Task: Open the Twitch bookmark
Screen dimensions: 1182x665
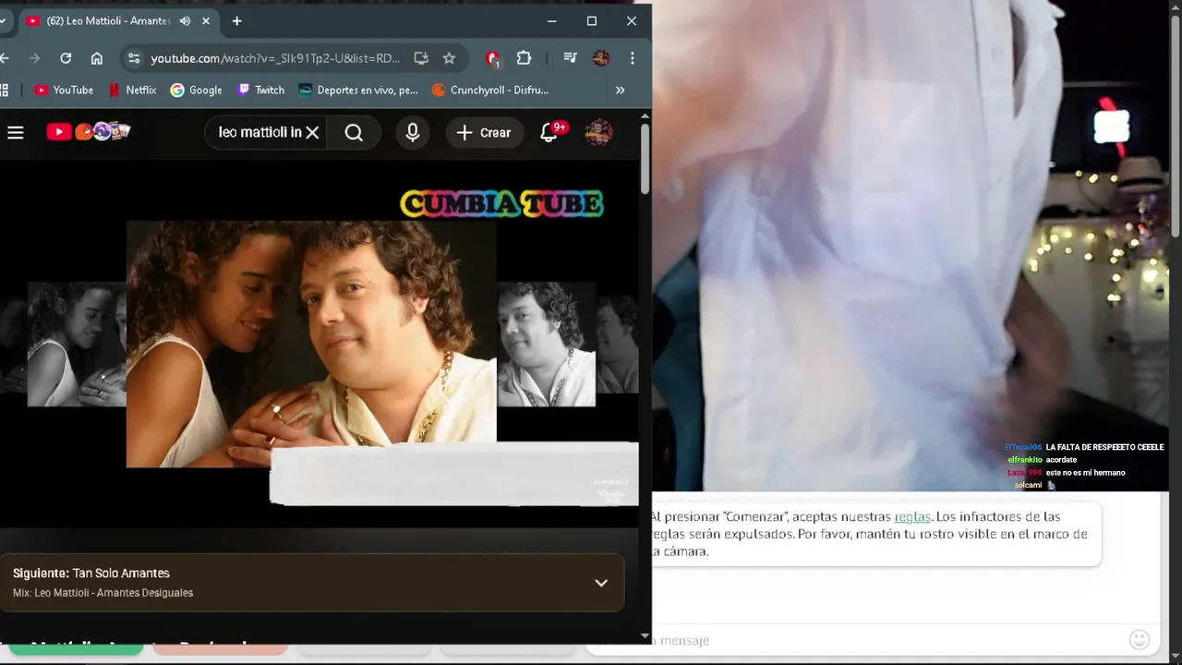Action: pyautogui.click(x=261, y=90)
